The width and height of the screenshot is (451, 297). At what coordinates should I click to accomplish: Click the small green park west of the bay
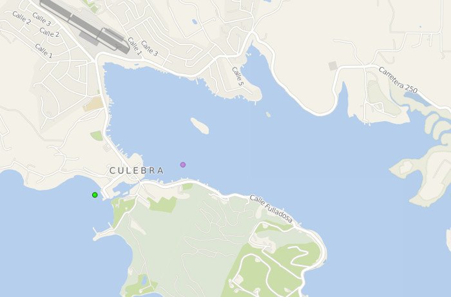tap(97, 136)
